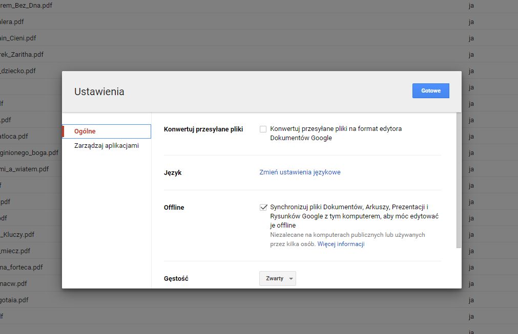Expand the Zwarty density dropdown

(x=277, y=278)
